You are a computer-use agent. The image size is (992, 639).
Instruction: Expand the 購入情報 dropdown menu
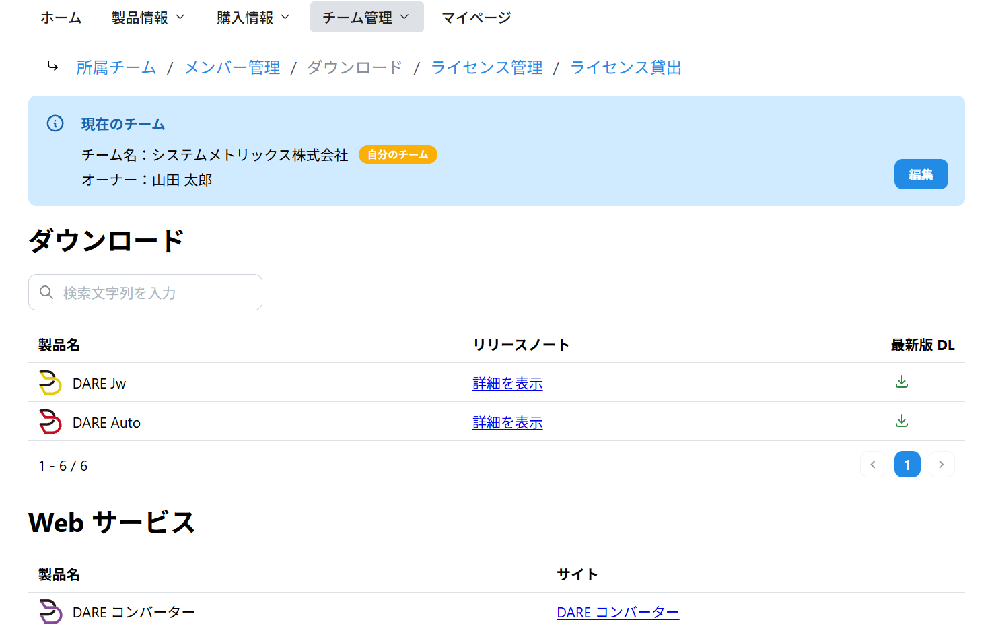[253, 17]
